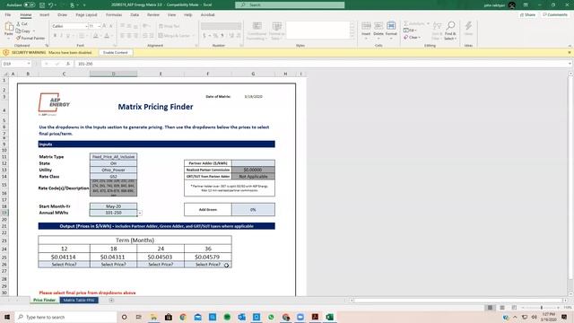
Task: Click the Add Green 0% cell
Action: pos(253,210)
